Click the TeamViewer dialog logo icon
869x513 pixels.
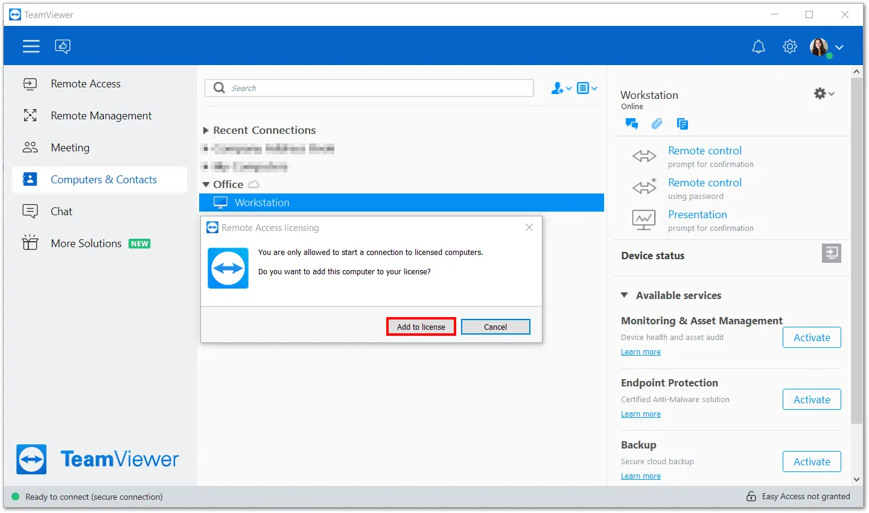[x=228, y=268]
